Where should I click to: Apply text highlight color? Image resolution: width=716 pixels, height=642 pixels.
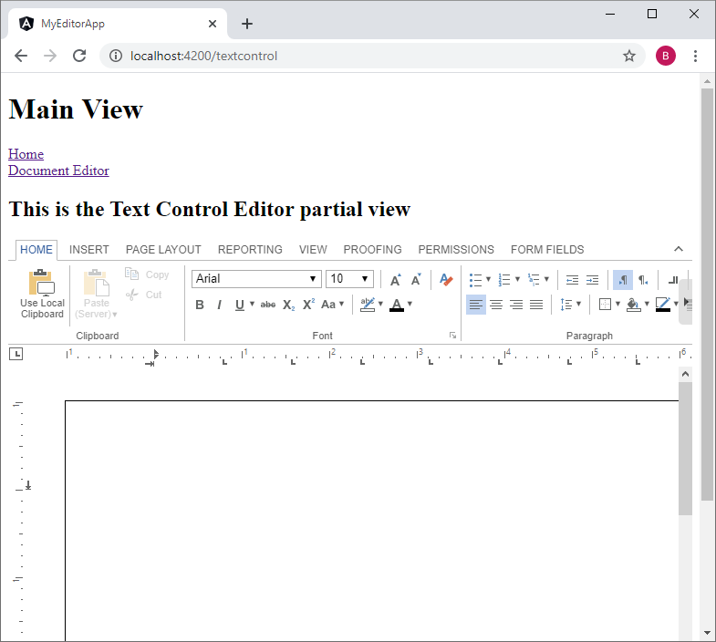click(368, 305)
